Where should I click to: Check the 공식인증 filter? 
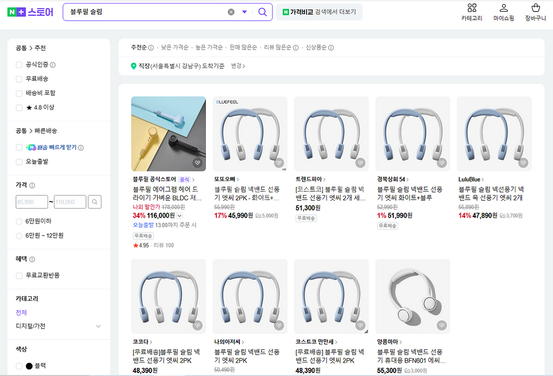[x=19, y=65]
